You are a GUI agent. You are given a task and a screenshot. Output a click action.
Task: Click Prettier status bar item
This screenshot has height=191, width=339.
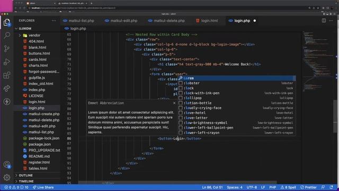(308, 187)
